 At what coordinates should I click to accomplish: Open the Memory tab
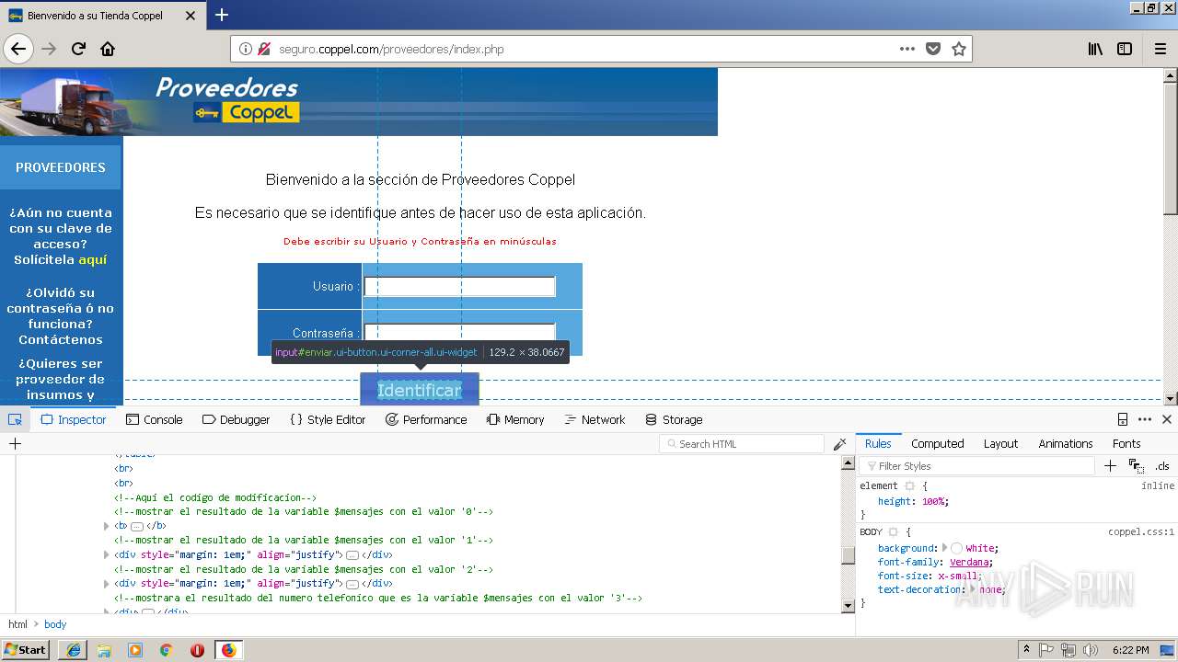(515, 419)
